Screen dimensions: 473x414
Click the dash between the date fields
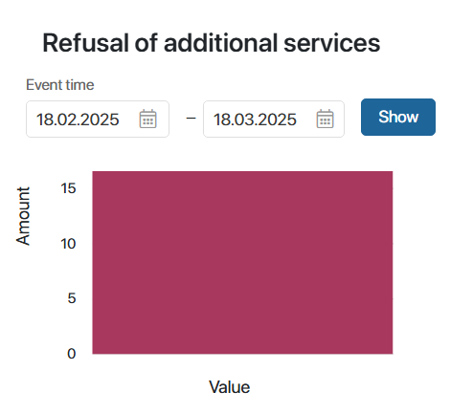click(x=191, y=119)
